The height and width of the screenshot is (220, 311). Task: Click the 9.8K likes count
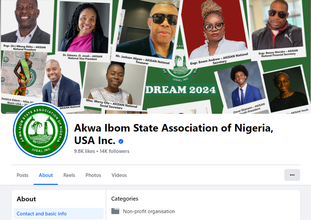coord(84,151)
